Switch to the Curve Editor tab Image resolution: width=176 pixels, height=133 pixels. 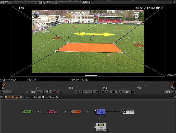(x=30, y=97)
